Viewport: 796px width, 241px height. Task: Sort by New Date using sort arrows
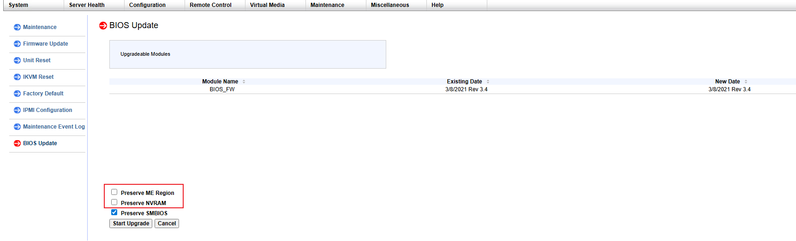(x=746, y=82)
